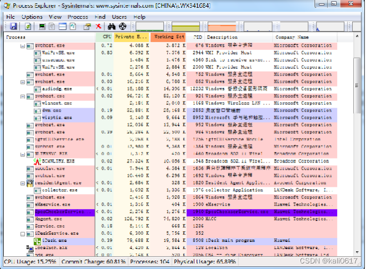Click the 'iDesk main program' description
The image size is (366, 269).
[x=230, y=241]
